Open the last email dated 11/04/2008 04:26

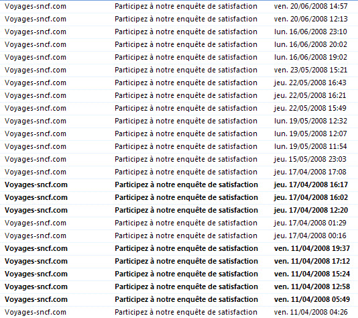(x=179, y=313)
